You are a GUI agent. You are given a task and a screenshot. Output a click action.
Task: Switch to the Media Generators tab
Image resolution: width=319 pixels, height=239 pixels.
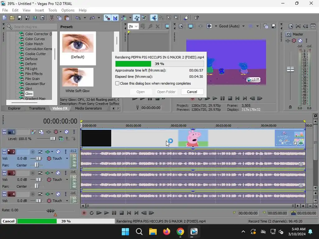click(88, 108)
